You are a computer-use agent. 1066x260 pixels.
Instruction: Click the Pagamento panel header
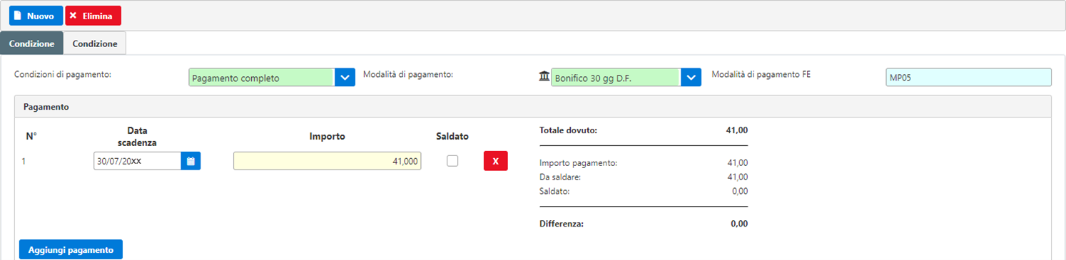tap(532, 106)
